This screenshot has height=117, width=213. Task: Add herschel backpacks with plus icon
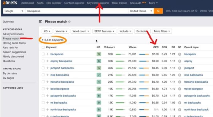47,82
